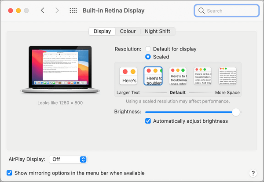Image resolution: width=264 pixels, height=182 pixels.
Task: Click the Brightness slider knob
Action: 236,112
